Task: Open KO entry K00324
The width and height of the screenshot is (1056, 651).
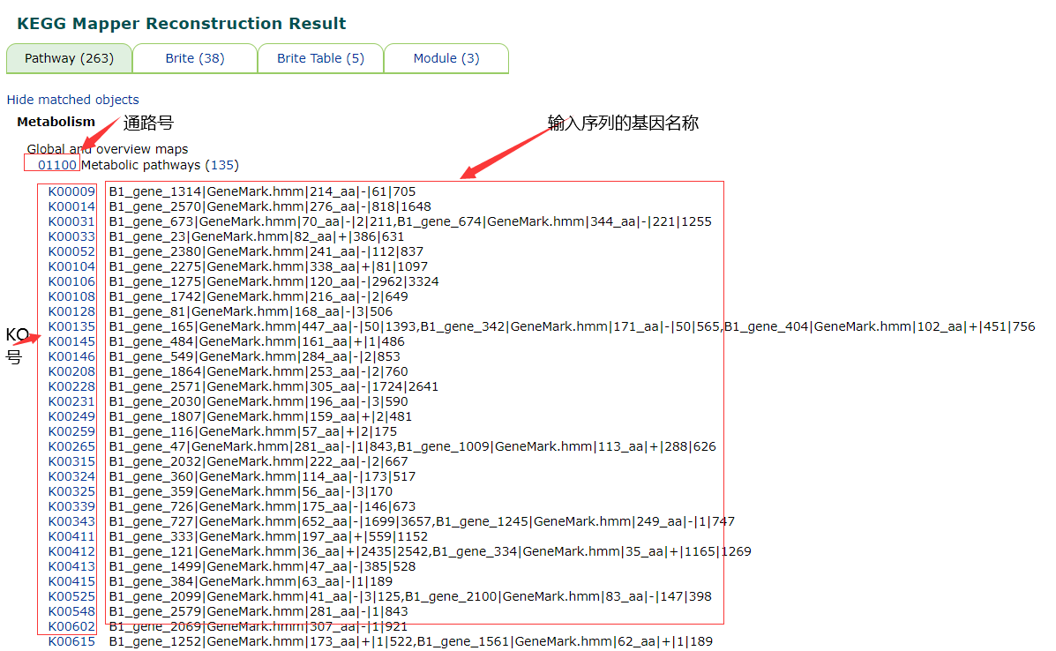Action: tap(71, 476)
